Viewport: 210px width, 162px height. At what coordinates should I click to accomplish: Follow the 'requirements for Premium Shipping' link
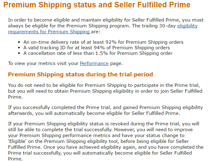point(49,32)
